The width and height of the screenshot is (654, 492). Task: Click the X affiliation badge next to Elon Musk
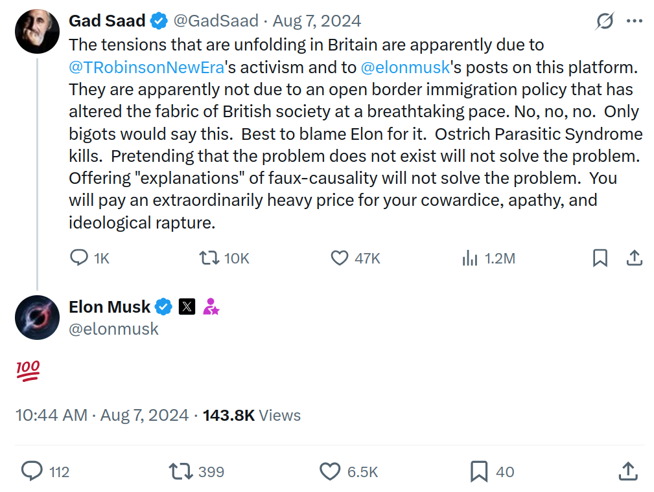point(187,307)
